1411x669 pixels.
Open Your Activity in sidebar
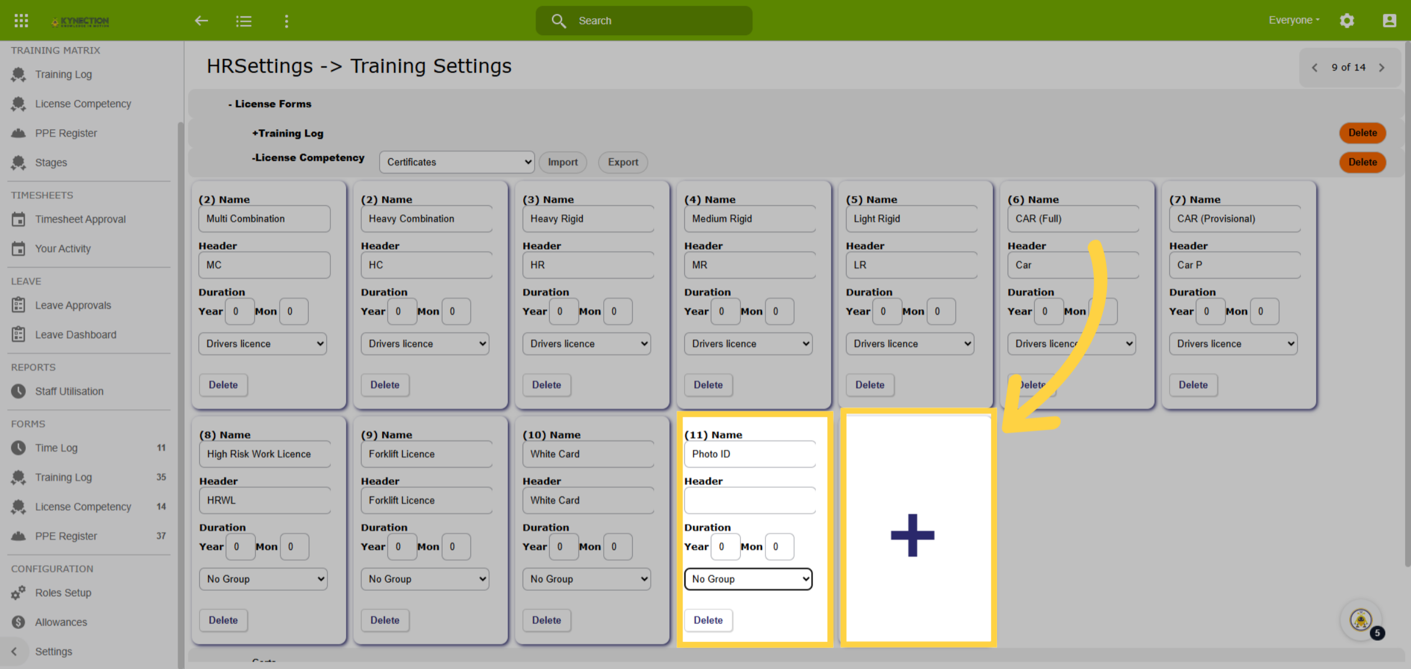tap(63, 249)
